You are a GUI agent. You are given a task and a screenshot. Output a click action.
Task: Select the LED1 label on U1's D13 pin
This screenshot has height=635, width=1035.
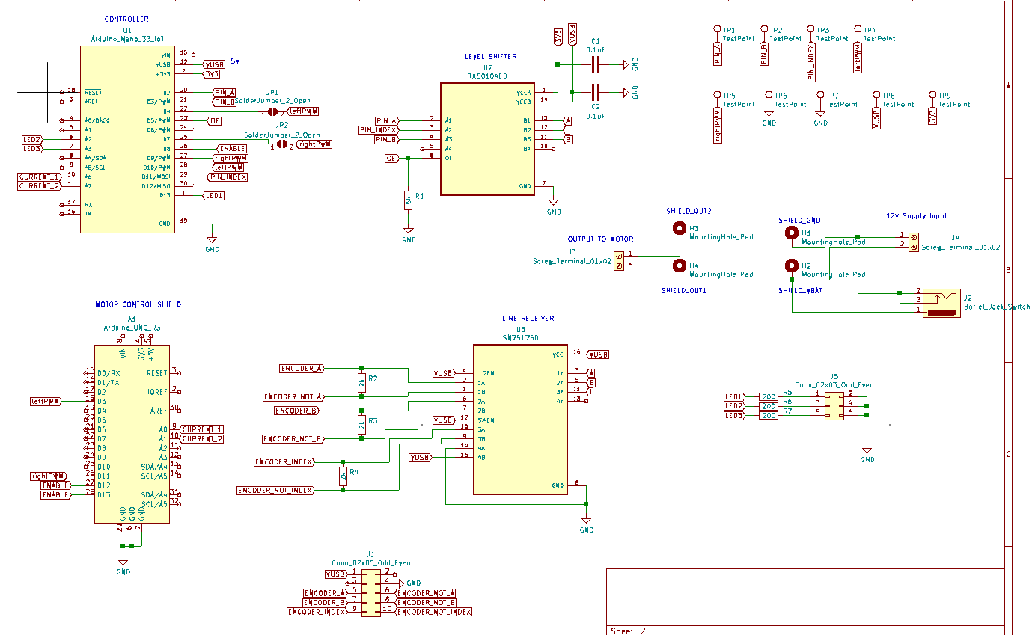(x=213, y=196)
